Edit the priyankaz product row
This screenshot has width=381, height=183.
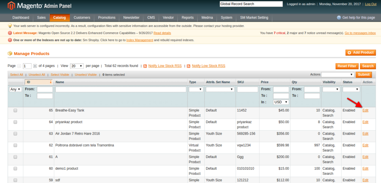coord(365,122)
